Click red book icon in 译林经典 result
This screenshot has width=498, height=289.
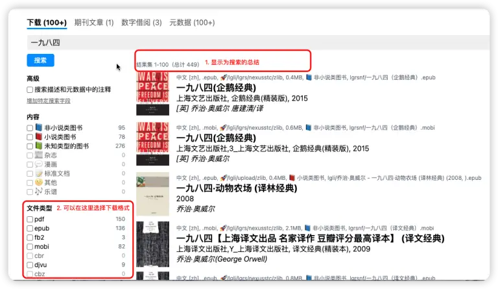point(292,178)
